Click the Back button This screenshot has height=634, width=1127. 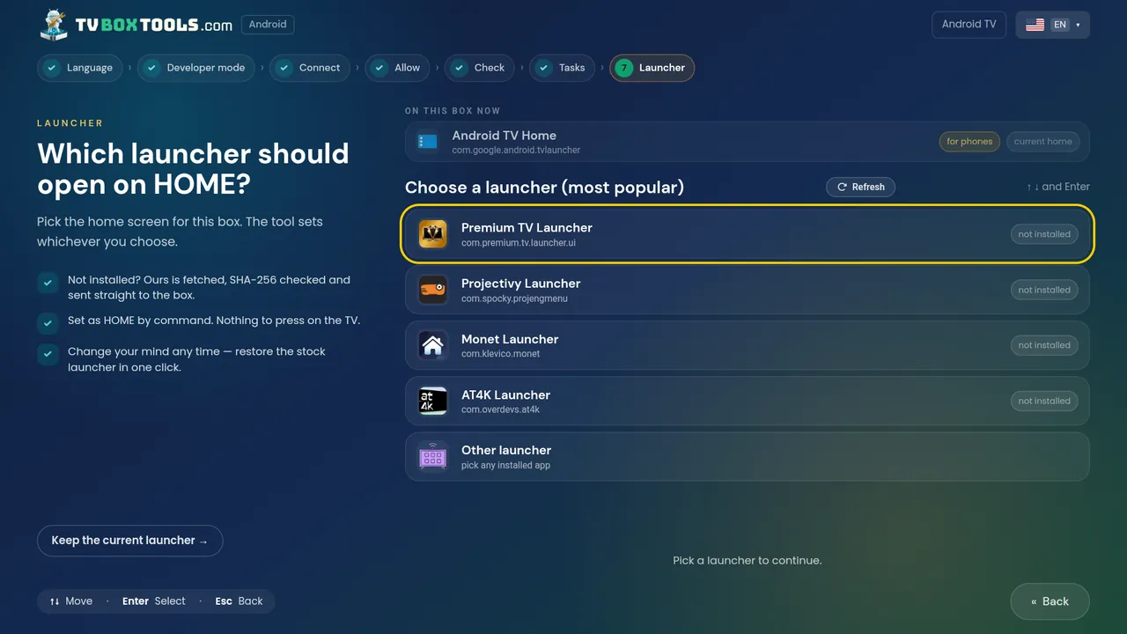[x=1050, y=601]
